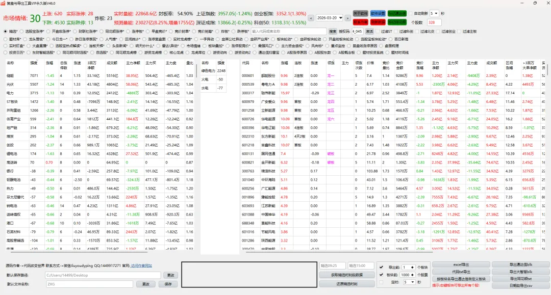Select the 精选 radio option

click(5, 32)
